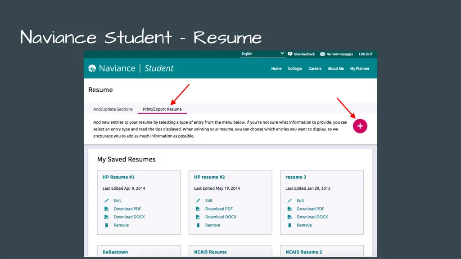Click the Give feedback link text
Image resolution: width=461 pixels, height=259 pixels.
click(304, 54)
